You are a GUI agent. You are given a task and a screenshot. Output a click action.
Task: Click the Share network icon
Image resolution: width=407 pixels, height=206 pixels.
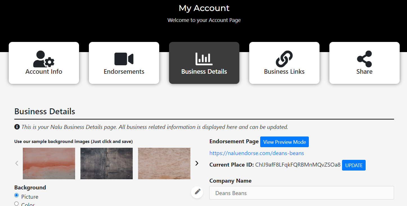pyautogui.click(x=364, y=59)
